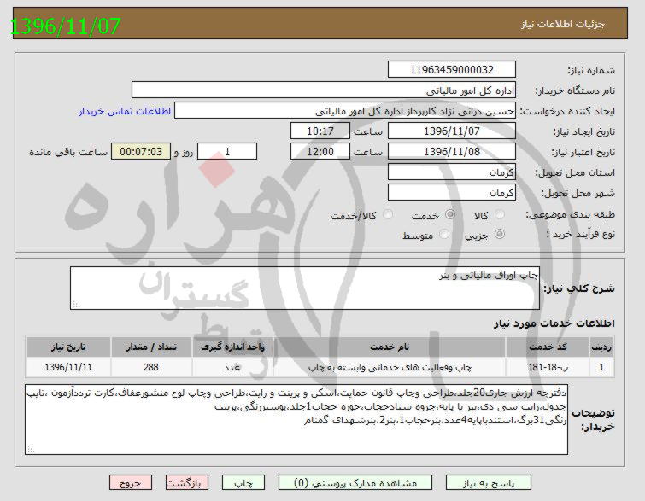Screen dimensions: 645x501
Task: Click the واحد اندازه گیری column header
Action: pos(232,347)
